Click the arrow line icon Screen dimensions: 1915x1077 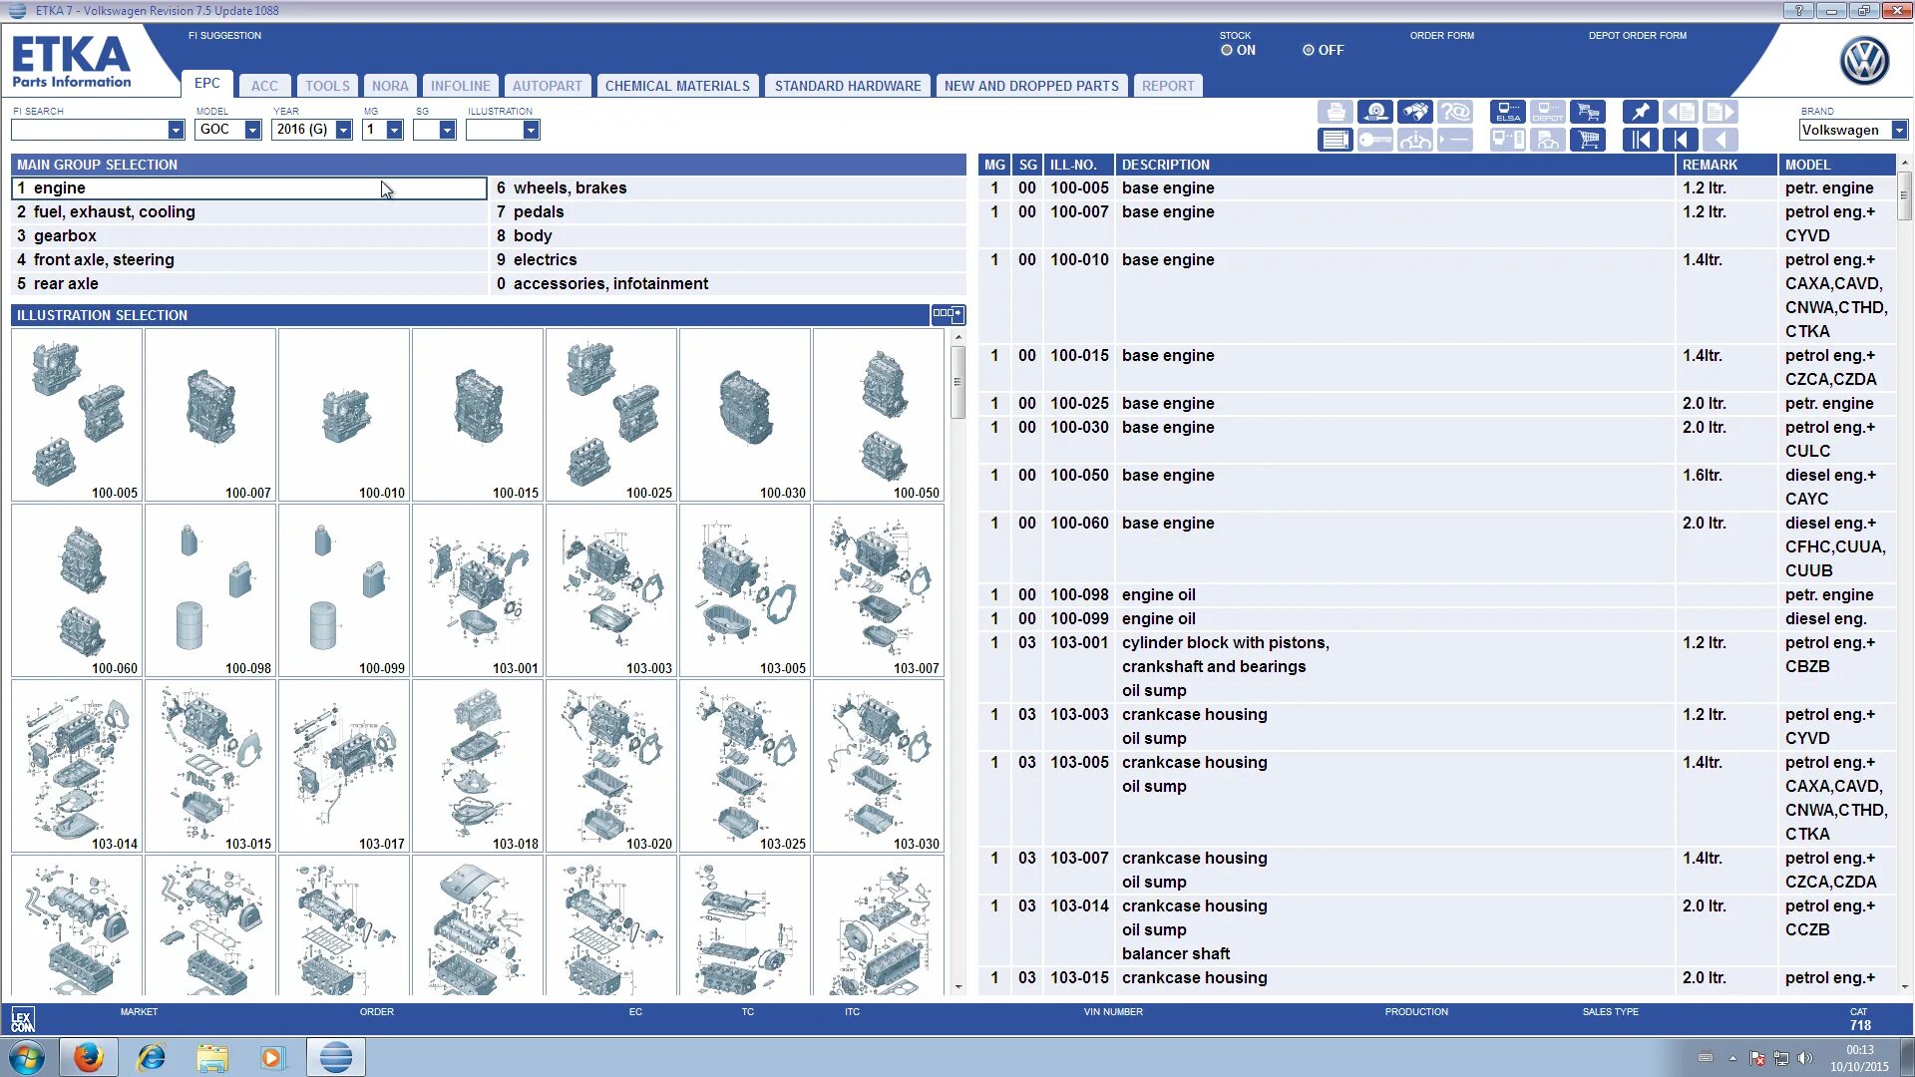[1455, 140]
